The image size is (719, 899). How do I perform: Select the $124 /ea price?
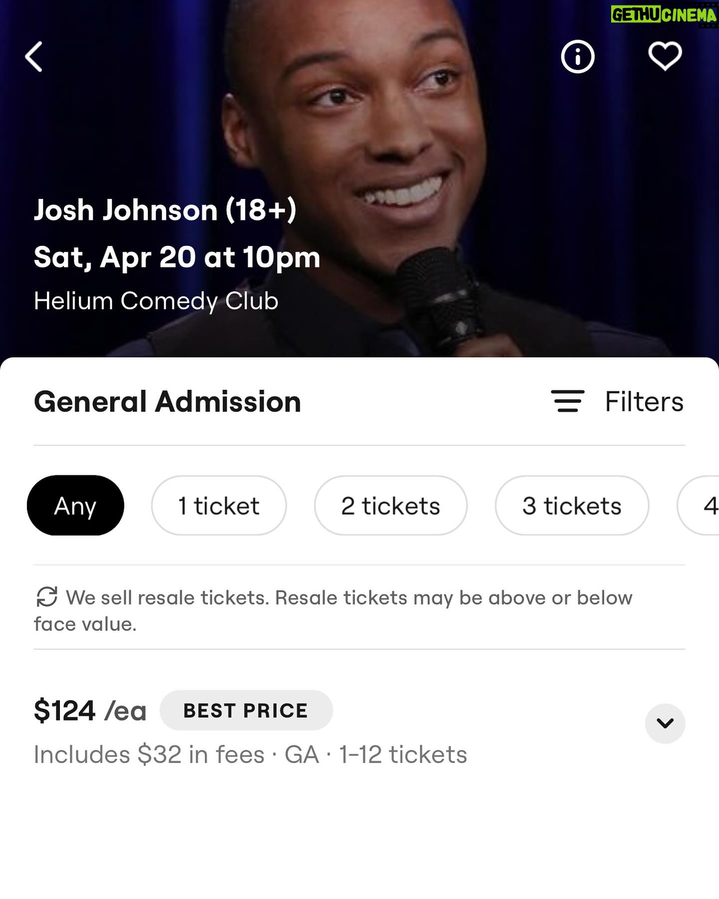click(x=90, y=710)
